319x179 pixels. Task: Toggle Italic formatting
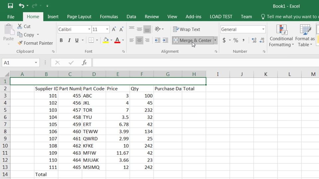69,40
